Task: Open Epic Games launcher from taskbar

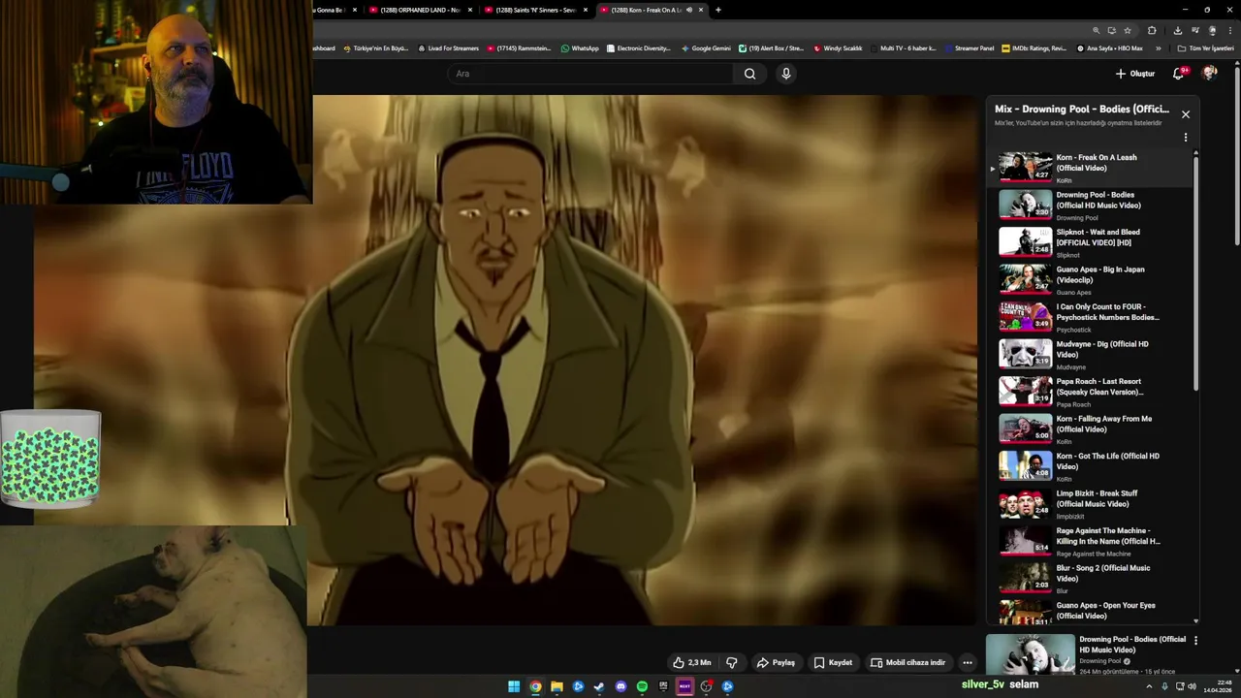Action: (x=663, y=686)
